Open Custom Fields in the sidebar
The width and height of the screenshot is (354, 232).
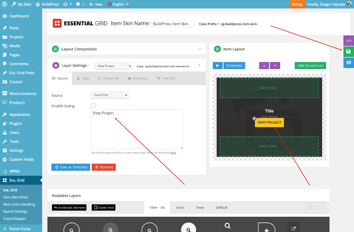[x=21, y=159]
